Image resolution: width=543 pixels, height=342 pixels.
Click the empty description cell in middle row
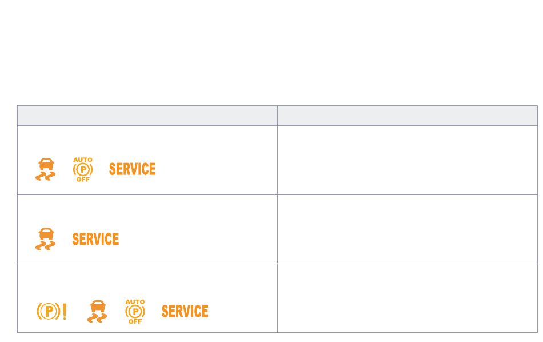click(408, 229)
